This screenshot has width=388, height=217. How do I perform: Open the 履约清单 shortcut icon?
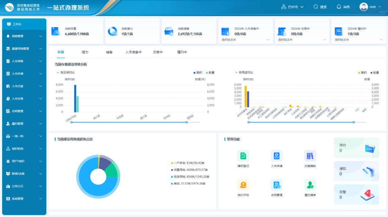(310, 185)
